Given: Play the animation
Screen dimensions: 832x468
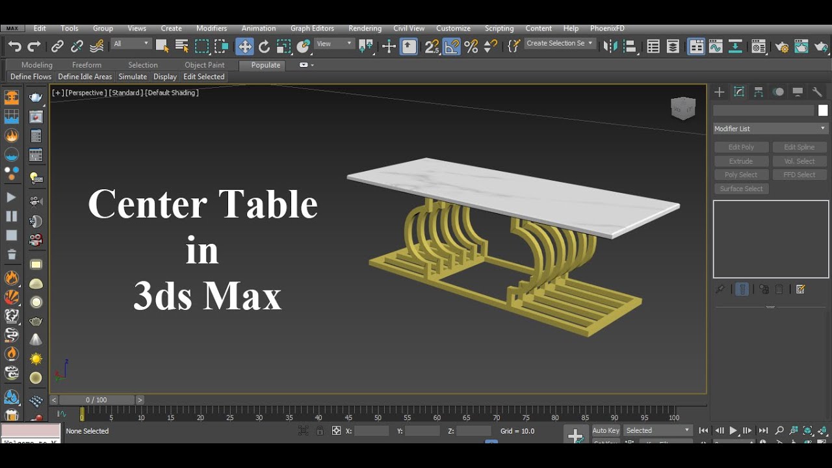Looking at the screenshot, I should click(x=733, y=430).
